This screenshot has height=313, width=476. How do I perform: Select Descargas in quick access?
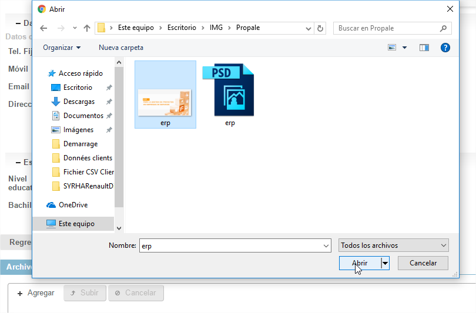pos(79,102)
